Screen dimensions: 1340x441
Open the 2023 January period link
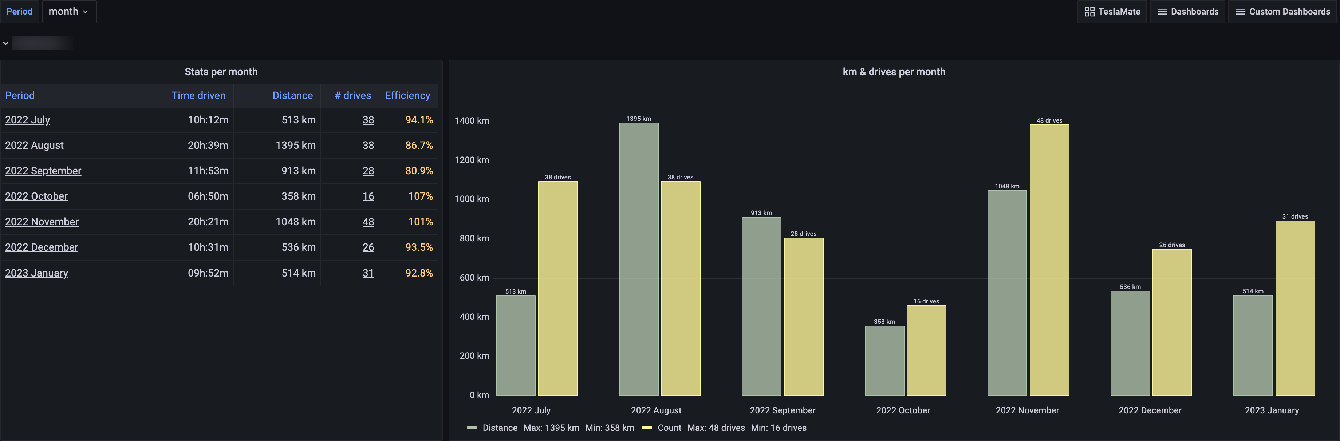click(x=36, y=273)
